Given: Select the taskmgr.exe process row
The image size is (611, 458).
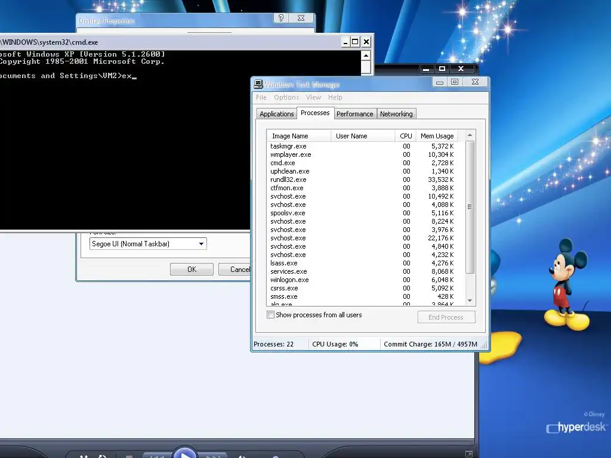Looking at the screenshot, I should 366,146.
